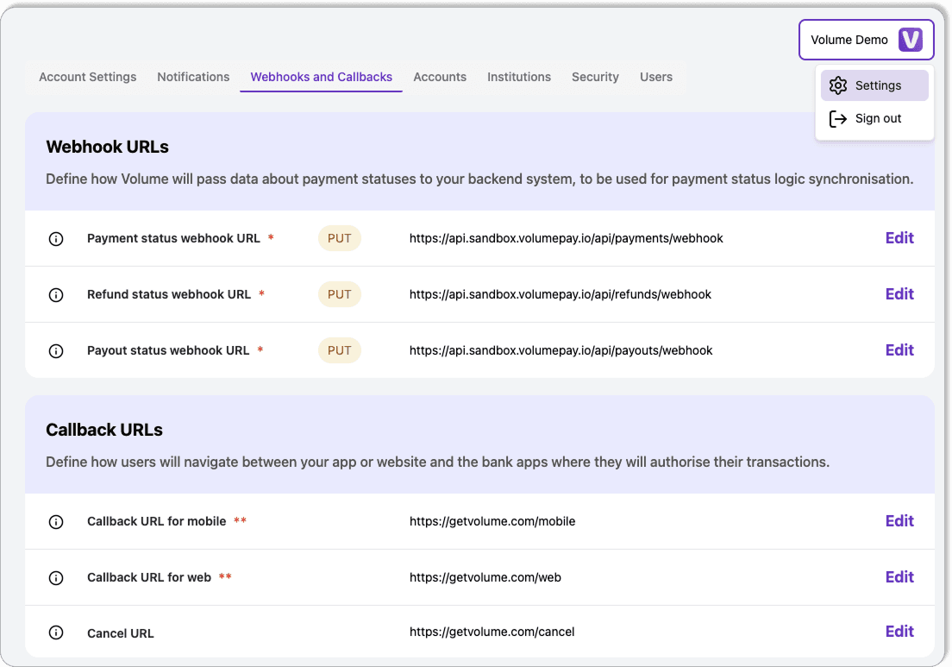The width and height of the screenshot is (952, 667).
Task: Click the refunds/webhook URL text
Action: 560,294
